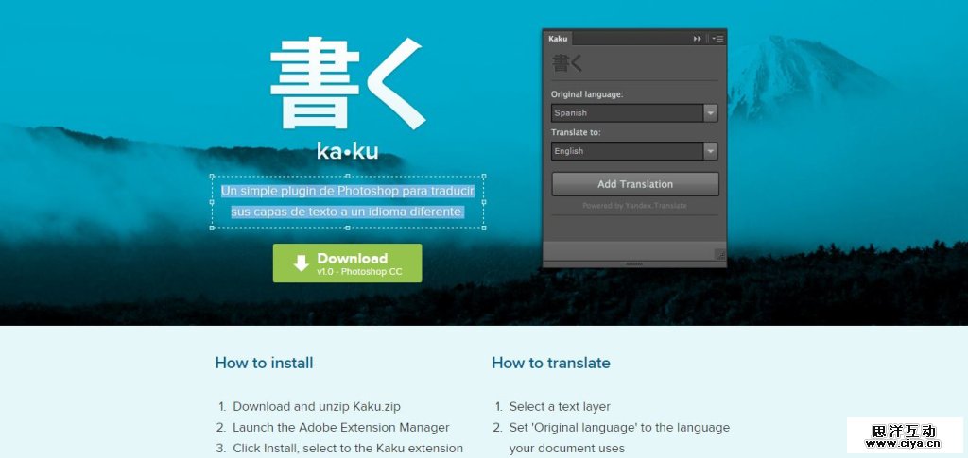Expand the Translate to dropdown arrow

pyautogui.click(x=711, y=151)
